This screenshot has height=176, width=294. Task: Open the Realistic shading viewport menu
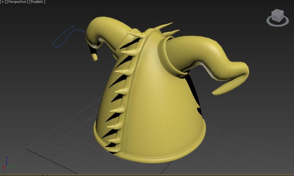[37, 2]
